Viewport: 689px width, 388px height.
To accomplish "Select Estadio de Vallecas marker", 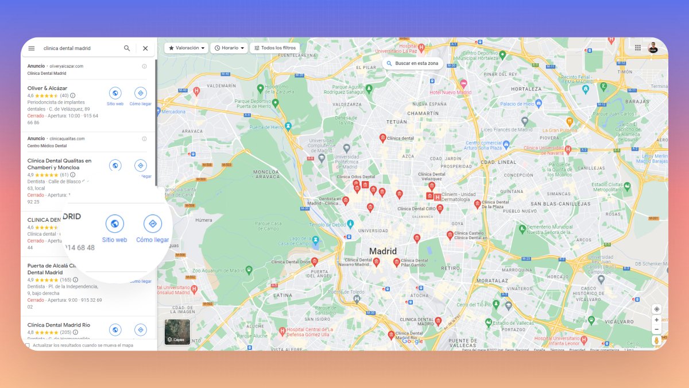I will click(489, 323).
